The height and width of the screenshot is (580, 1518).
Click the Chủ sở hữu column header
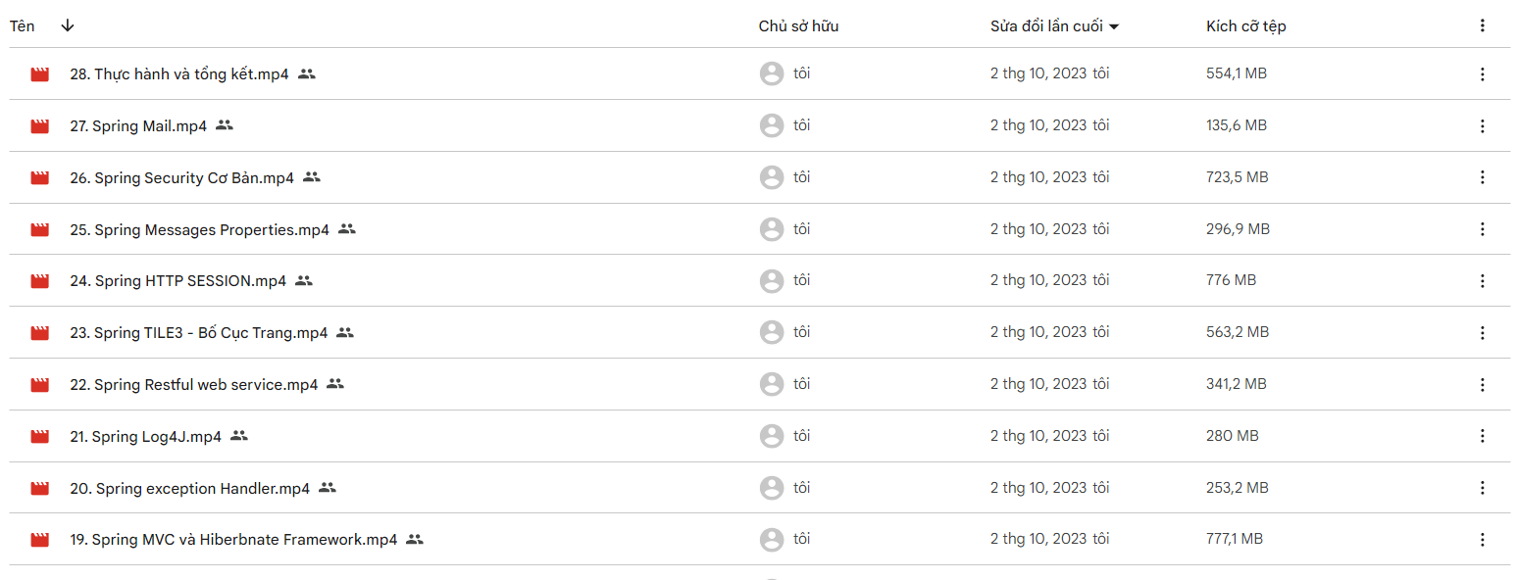[798, 26]
